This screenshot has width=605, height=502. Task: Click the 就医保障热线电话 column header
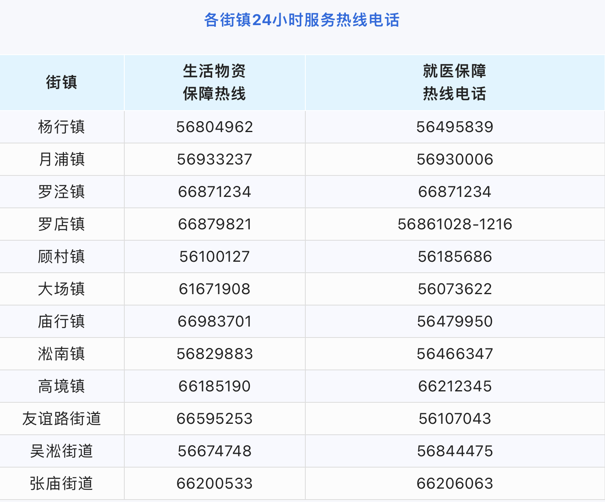[x=455, y=82]
